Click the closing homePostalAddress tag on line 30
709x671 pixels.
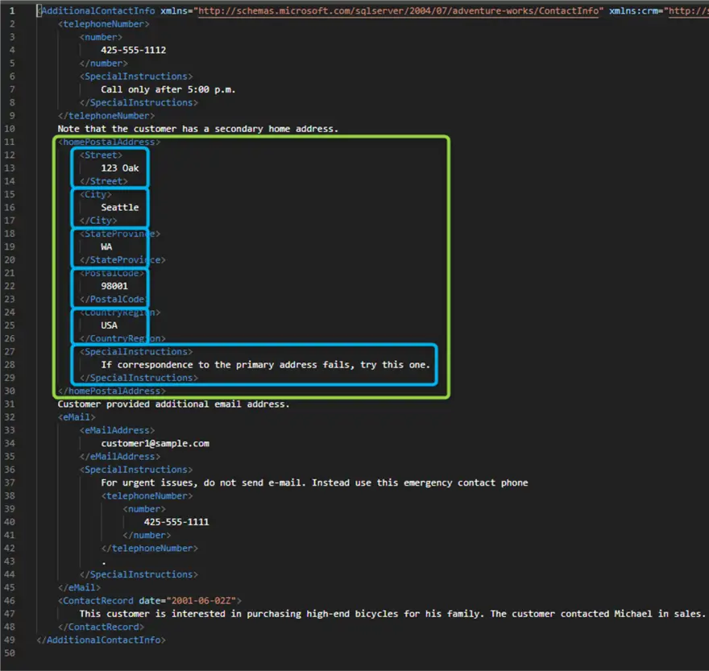point(111,391)
